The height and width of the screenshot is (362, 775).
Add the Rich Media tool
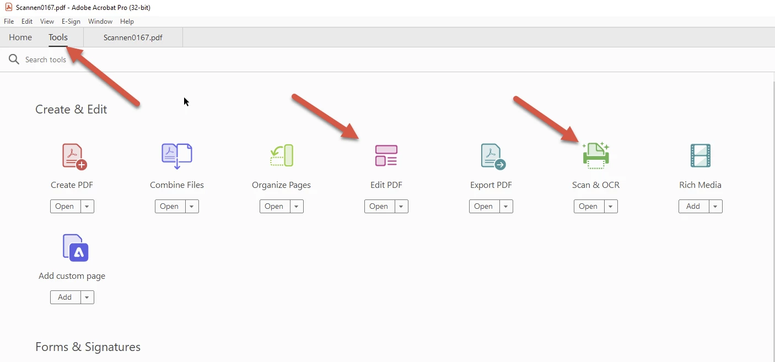click(693, 206)
